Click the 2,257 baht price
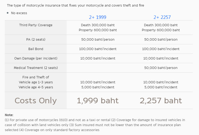The width and height of the screenshot is (199, 135). pyautogui.click(x=161, y=100)
